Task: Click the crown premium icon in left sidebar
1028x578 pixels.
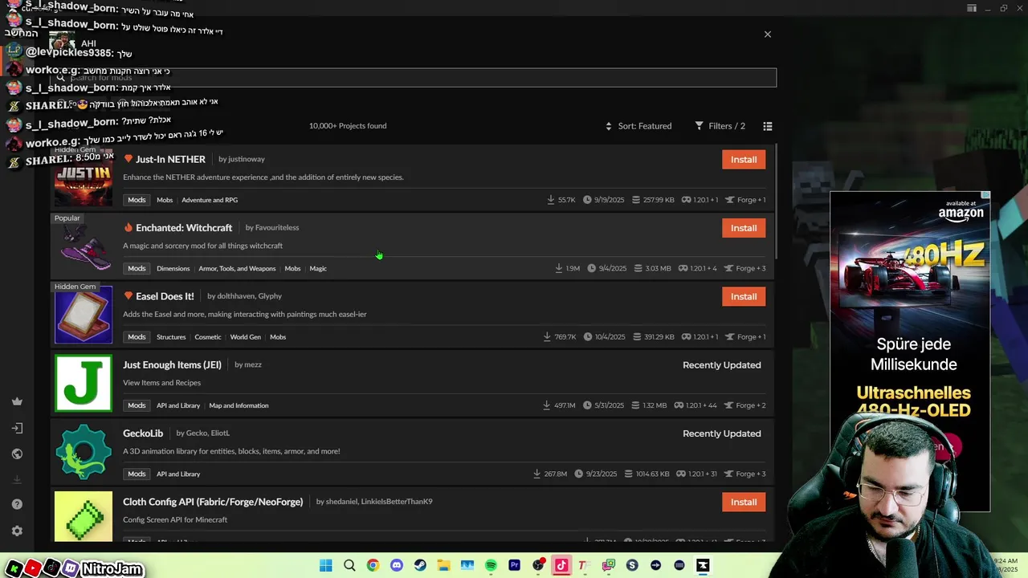Action: tap(17, 401)
